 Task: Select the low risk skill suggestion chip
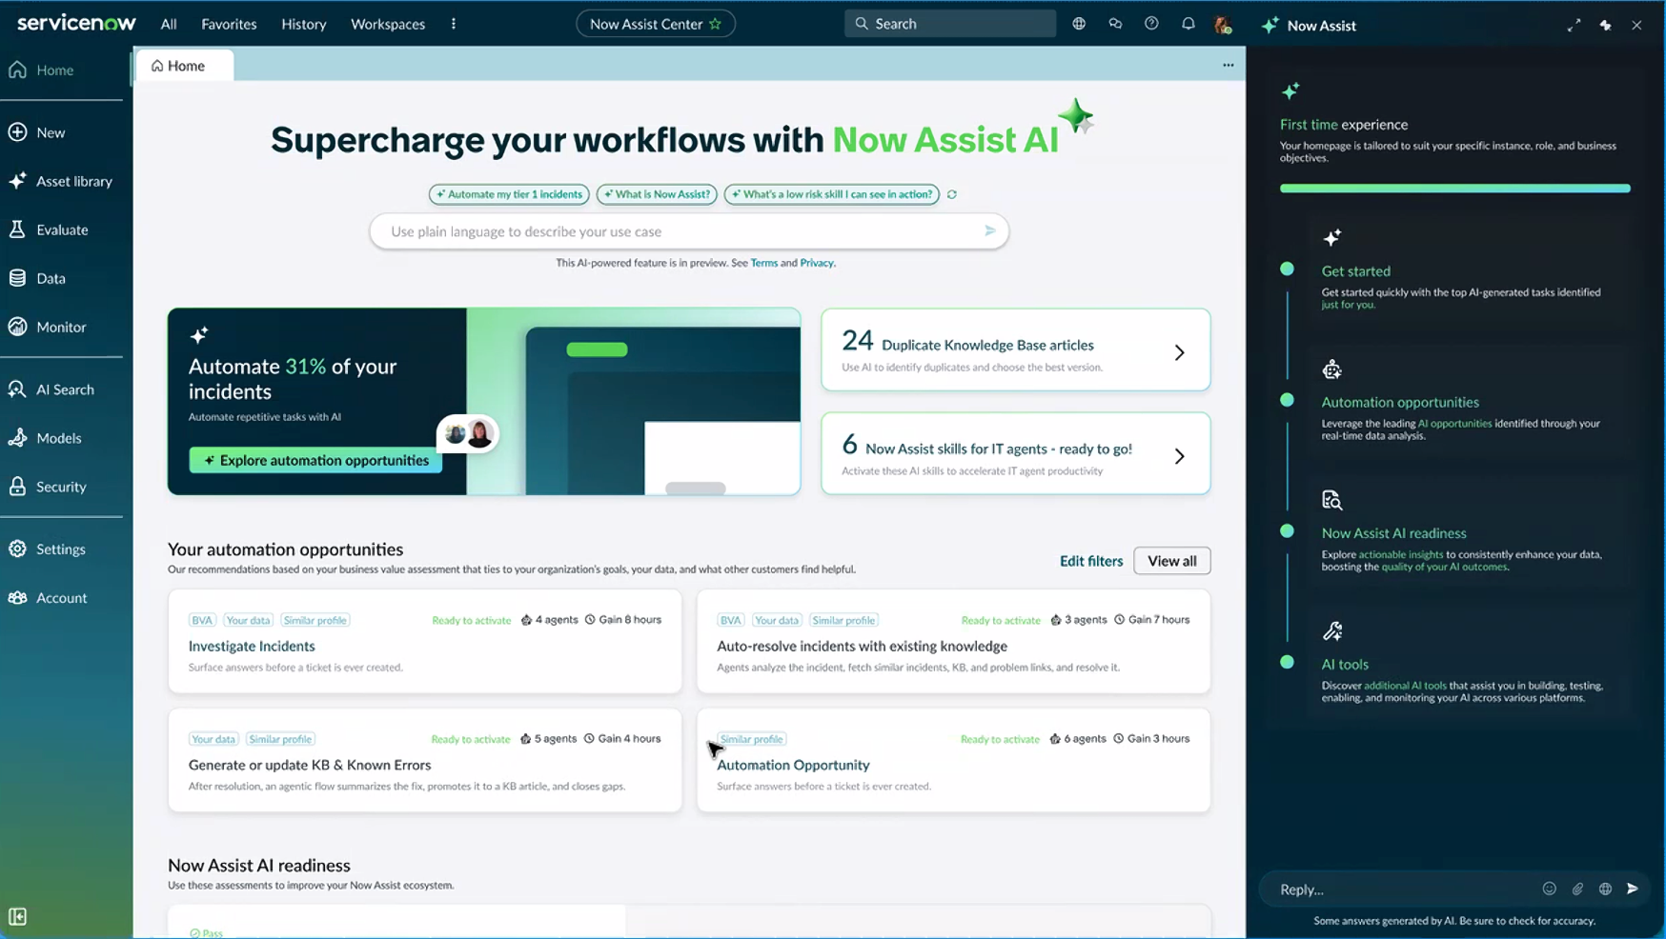[832, 194]
